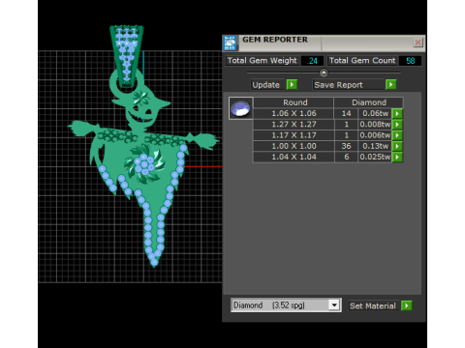
Task: Click the count cell showing 14
Action: [x=346, y=113]
